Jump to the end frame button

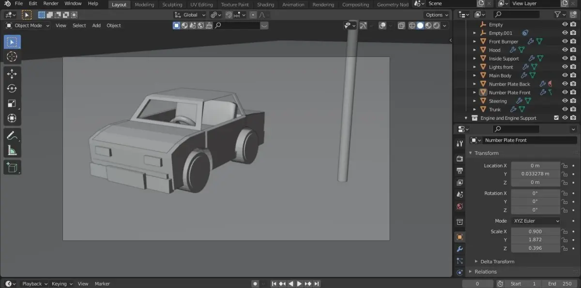tap(317, 284)
